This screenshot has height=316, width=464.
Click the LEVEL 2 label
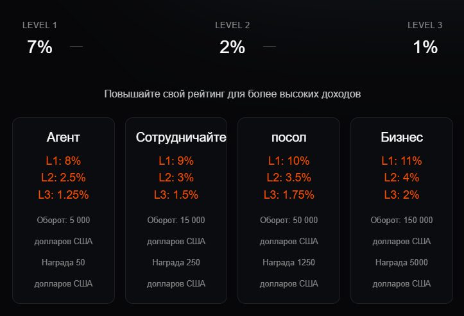pyautogui.click(x=232, y=26)
